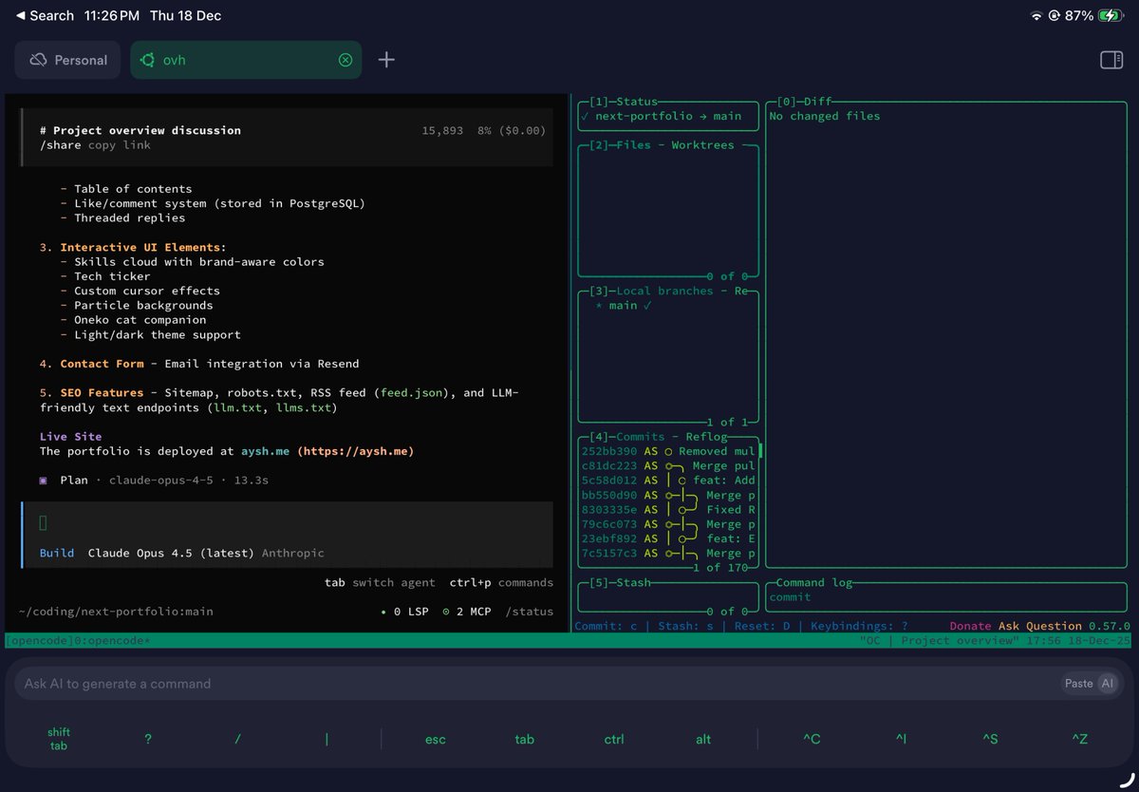Click the No changed files message
Screen dimensions: 1139x792
pyautogui.click(x=825, y=116)
